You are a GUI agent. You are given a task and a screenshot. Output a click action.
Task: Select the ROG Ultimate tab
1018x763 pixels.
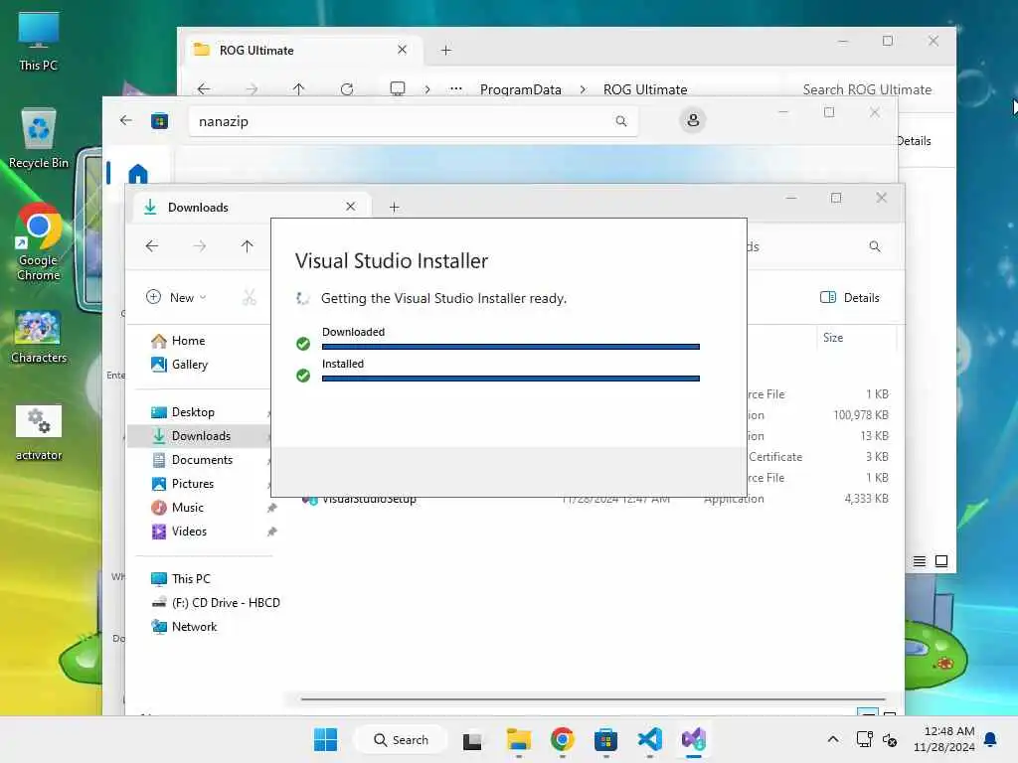click(x=304, y=50)
